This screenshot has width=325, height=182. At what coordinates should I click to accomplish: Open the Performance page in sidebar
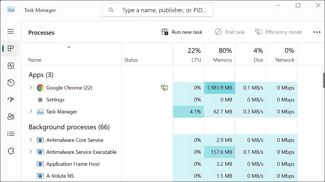(11, 66)
